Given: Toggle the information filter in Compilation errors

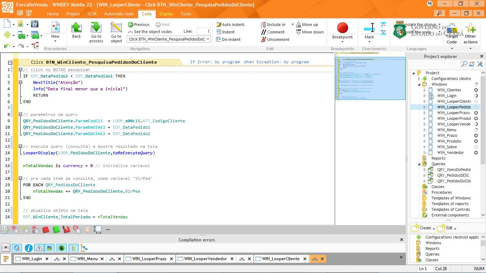Looking at the screenshot, I should (x=29, y=248).
